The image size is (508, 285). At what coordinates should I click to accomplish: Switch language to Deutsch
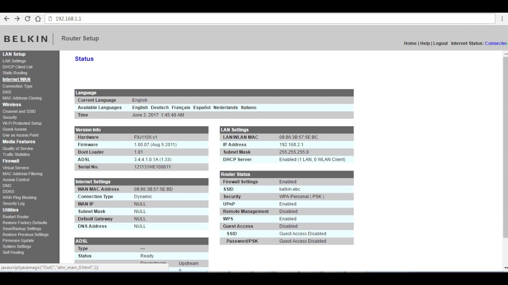coord(160,108)
